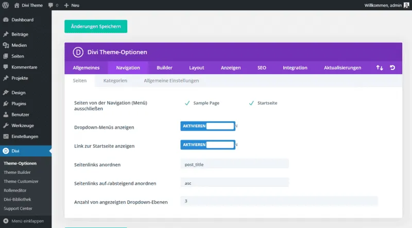The image size is (412, 228).
Task: Click the Medien media icon
Action: tap(6, 45)
